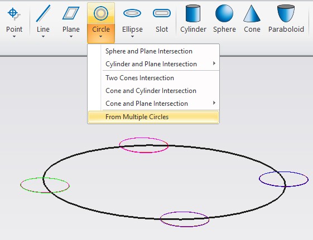313x240 pixels.
Task: Open the Ellipse dropdown arrow
Action: click(x=132, y=36)
